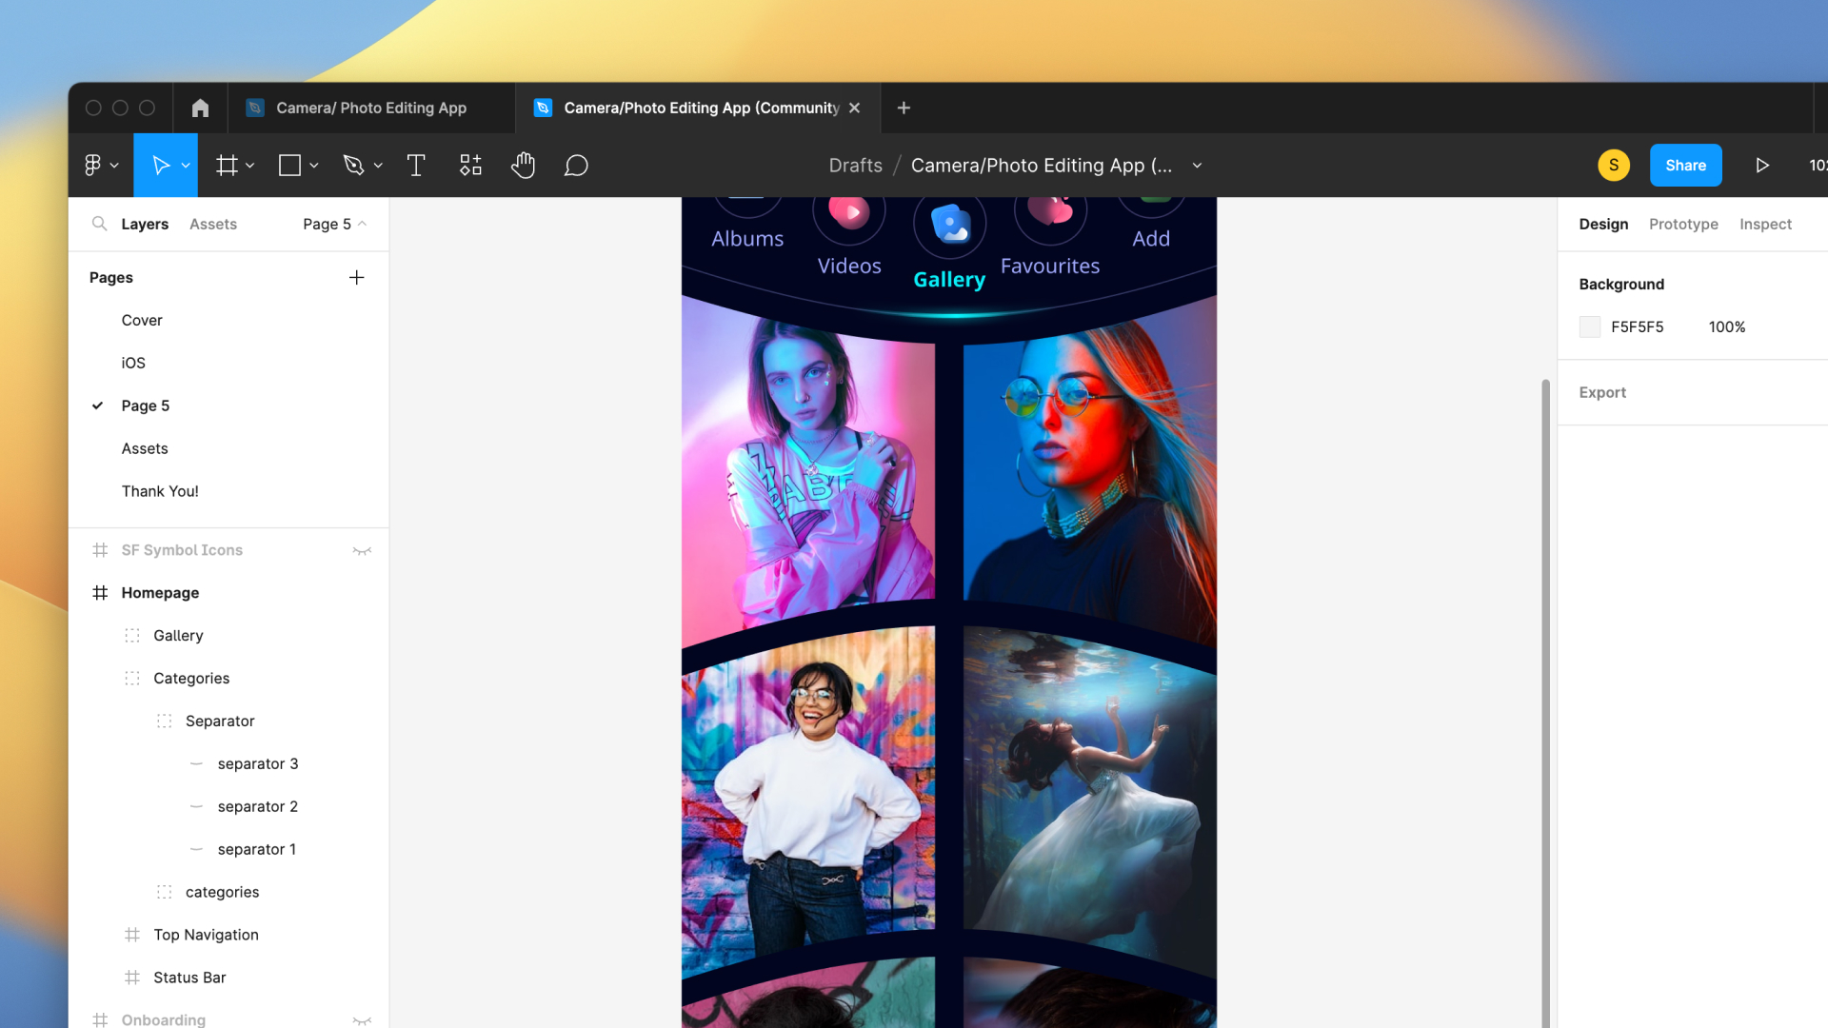
Task: Open the Add comment tool
Action: (x=576, y=165)
